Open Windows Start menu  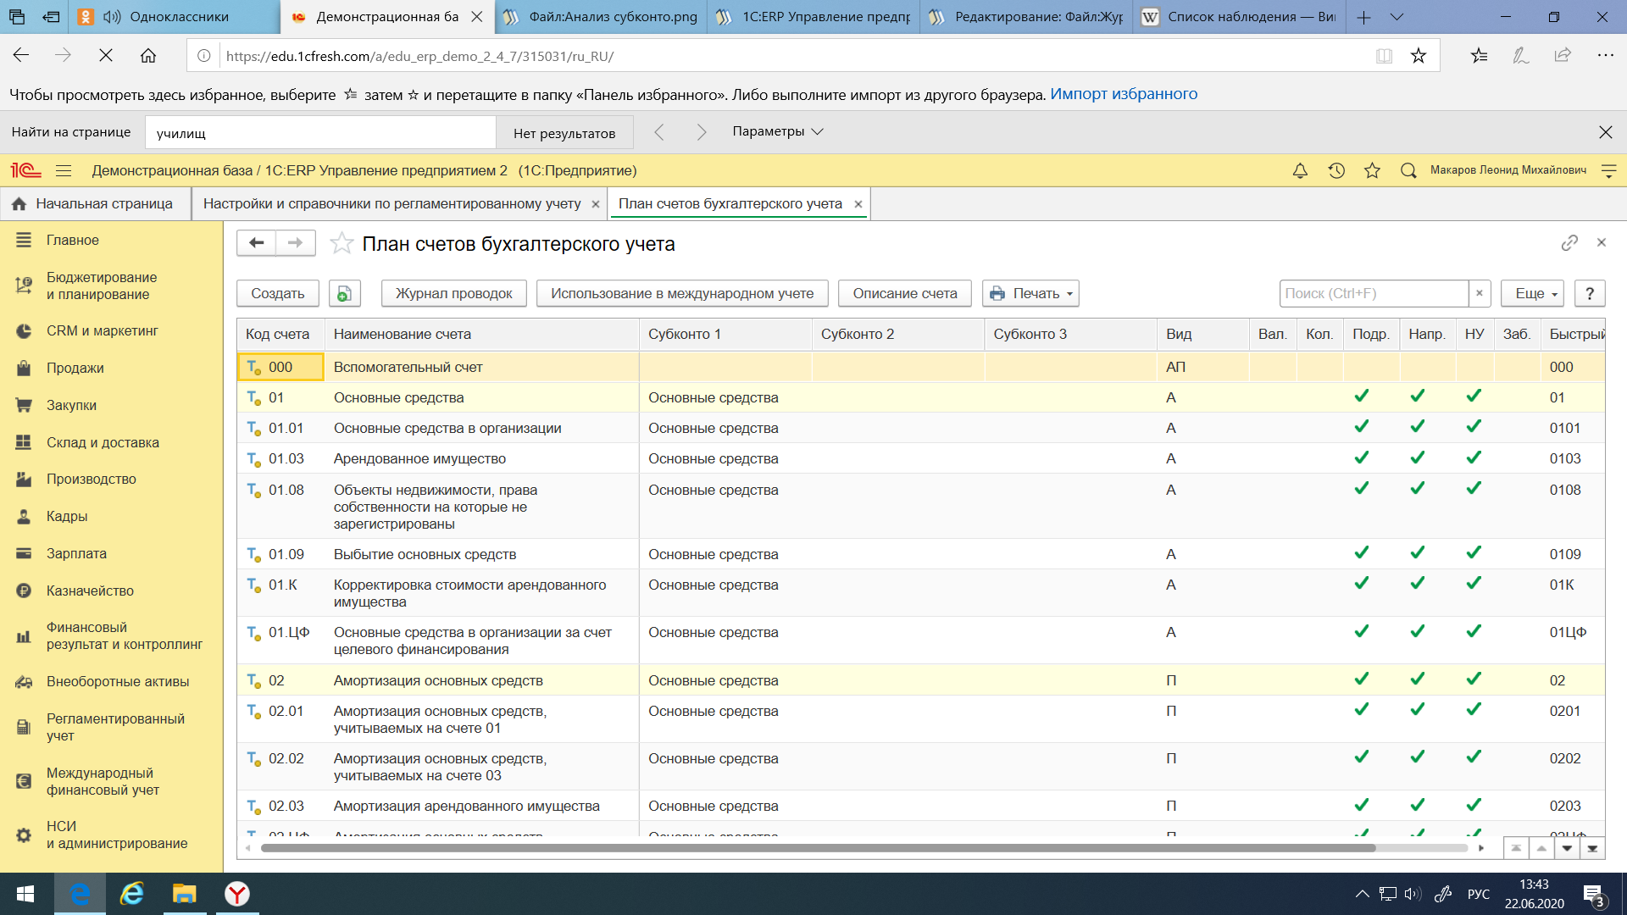25,894
